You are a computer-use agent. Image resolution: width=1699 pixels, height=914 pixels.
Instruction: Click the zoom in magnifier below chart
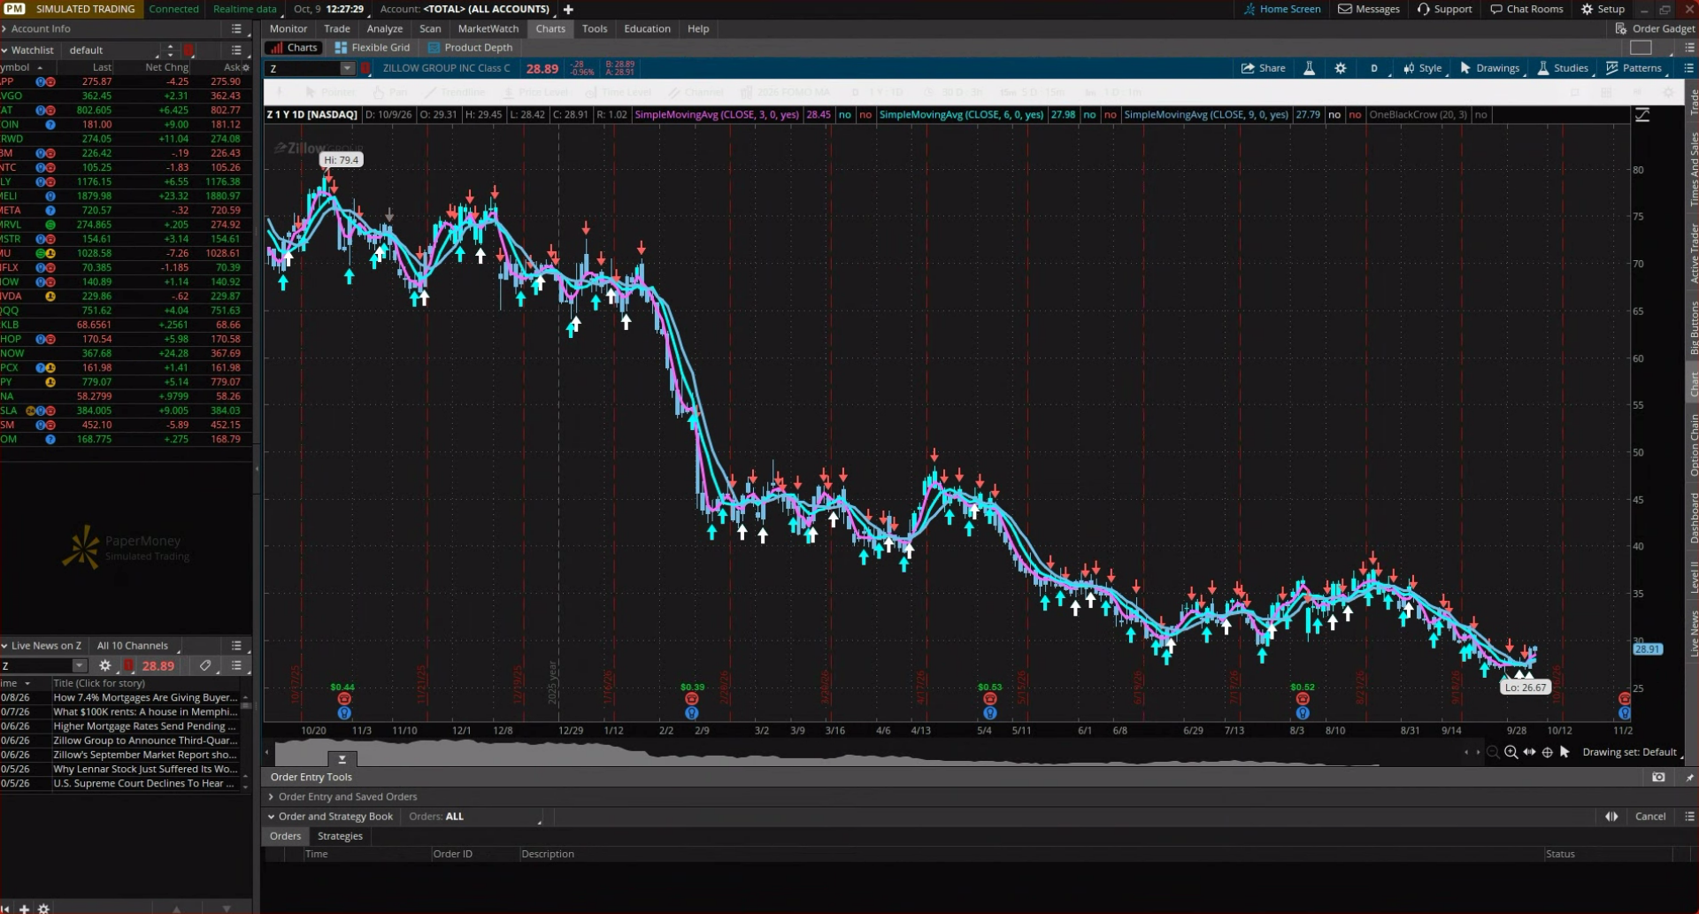click(x=1511, y=752)
